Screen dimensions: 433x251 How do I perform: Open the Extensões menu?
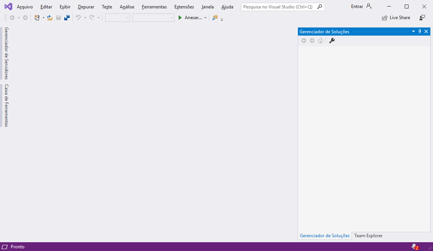pos(184,7)
